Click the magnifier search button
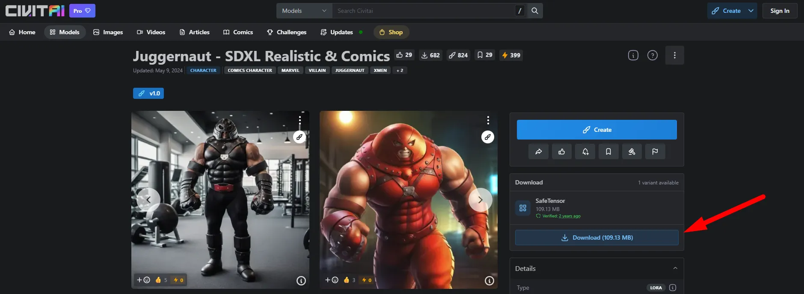The image size is (804, 294). (x=535, y=11)
